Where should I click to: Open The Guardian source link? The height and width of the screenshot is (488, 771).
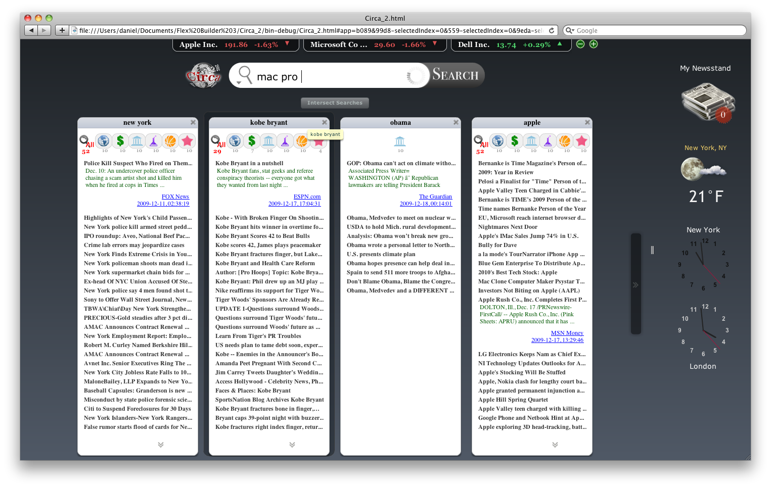435,197
